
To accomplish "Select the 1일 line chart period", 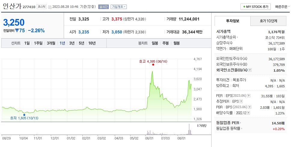I will click(x=27, y=43).
